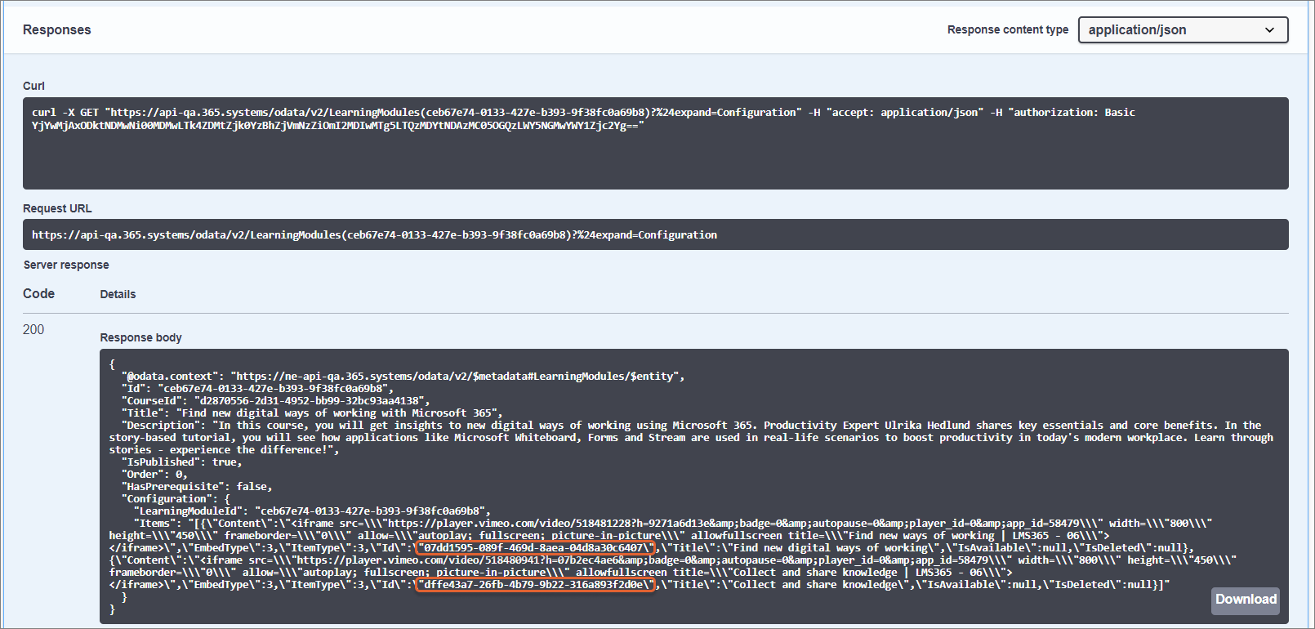Click the 200 response code
The width and height of the screenshot is (1315, 629).
click(x=33, y=329)
